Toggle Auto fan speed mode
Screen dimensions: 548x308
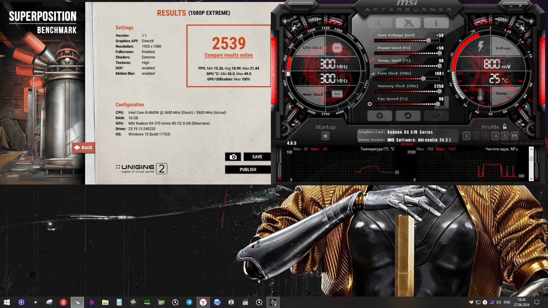tap(442, 108)
